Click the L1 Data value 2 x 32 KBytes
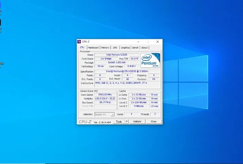 (x=139, y=95)
